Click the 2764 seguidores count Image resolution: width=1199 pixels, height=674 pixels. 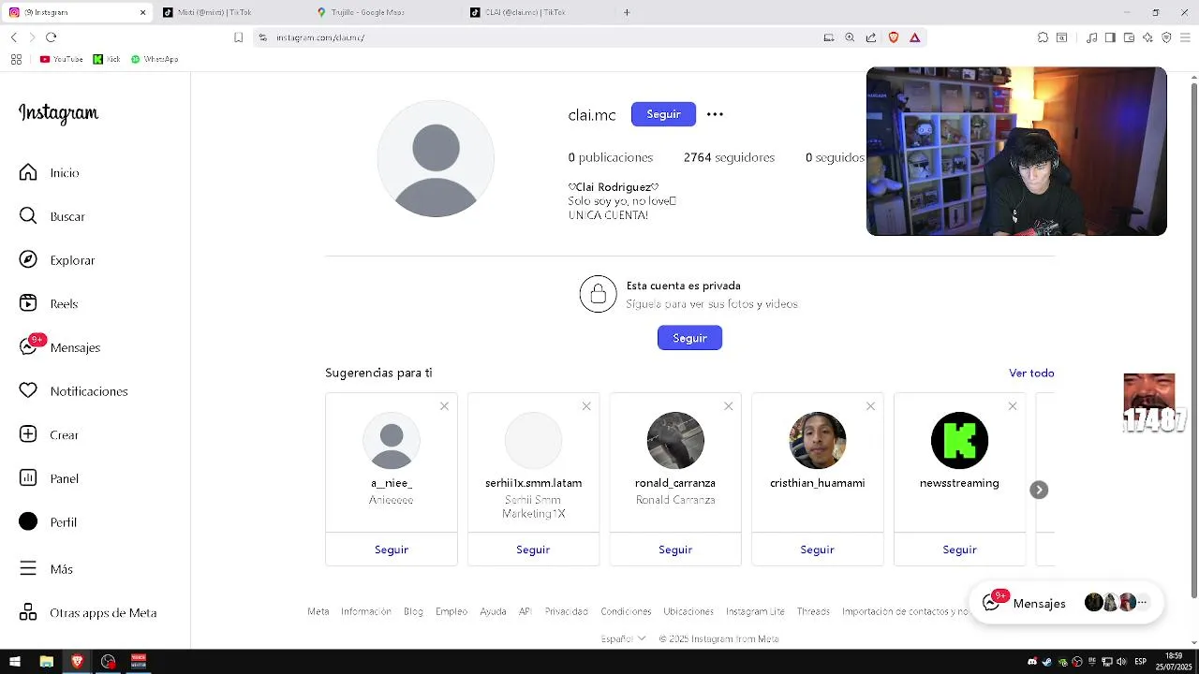729,157
